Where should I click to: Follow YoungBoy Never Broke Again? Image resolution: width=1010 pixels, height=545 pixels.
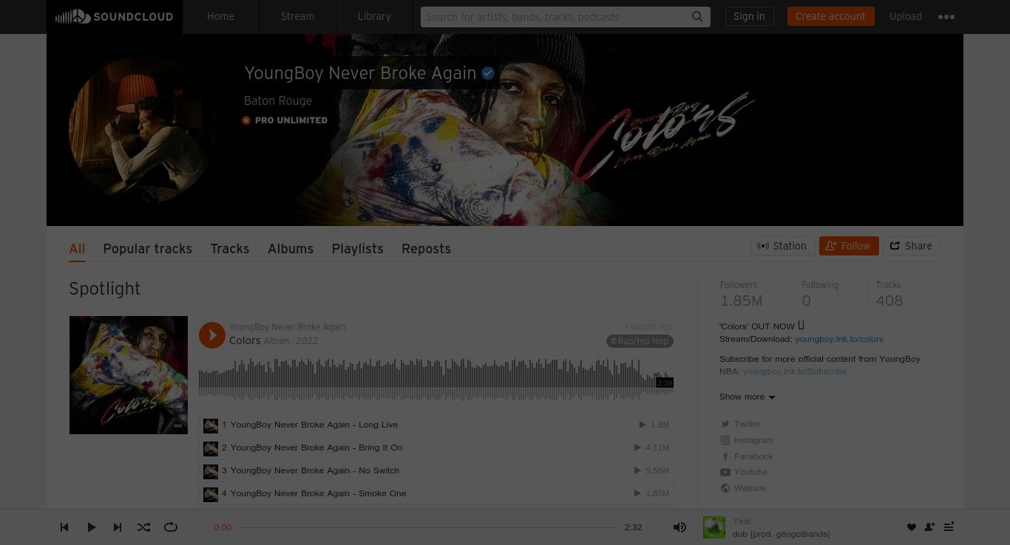[849, 246]
